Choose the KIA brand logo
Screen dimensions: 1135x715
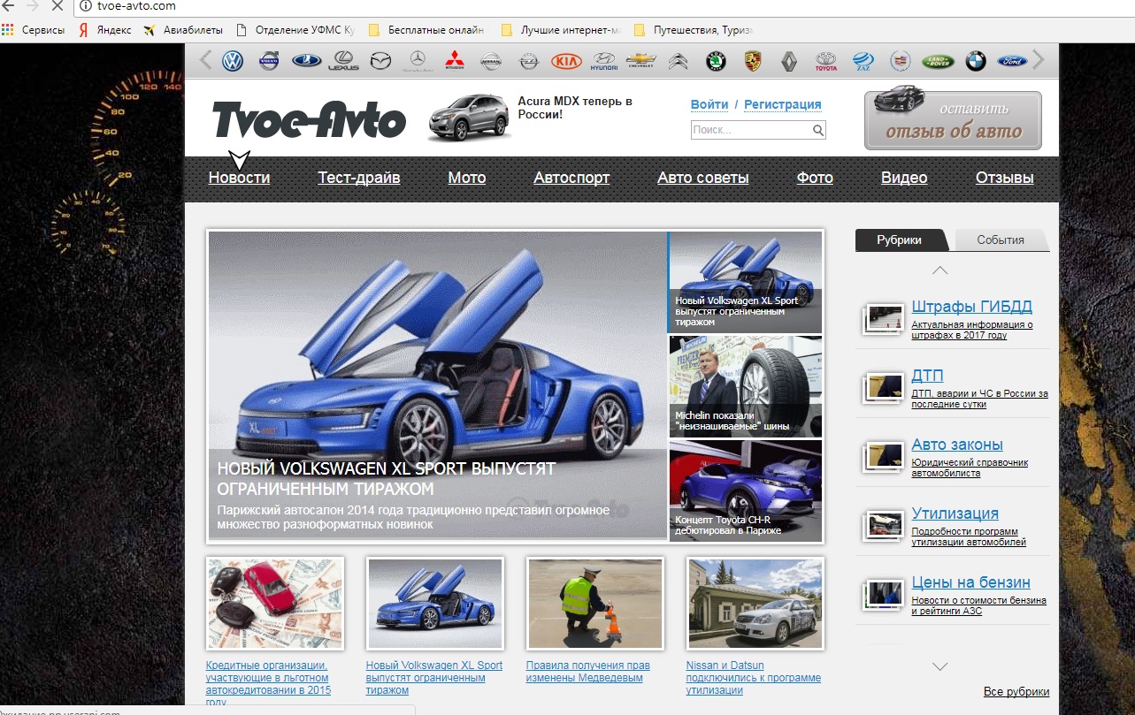(x=566, y=61)
